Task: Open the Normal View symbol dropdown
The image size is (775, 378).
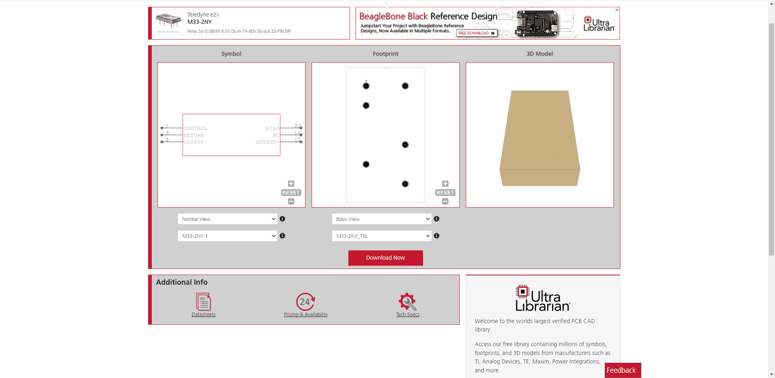Action: coord(228,219)
